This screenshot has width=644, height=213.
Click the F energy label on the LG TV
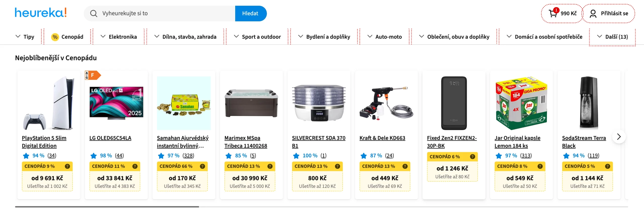coord(93,75)
